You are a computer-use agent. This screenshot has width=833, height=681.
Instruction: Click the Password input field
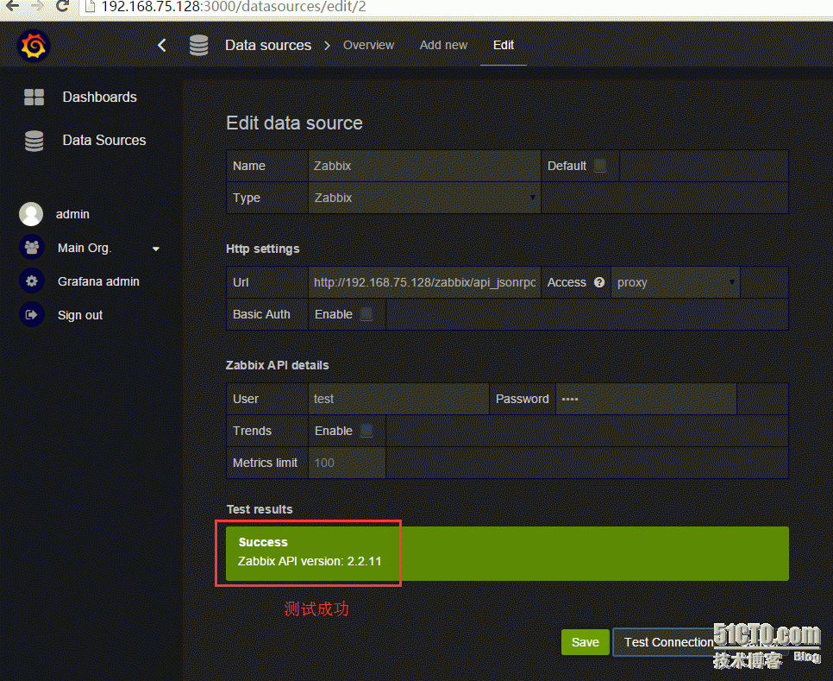(x=646, y=399)
